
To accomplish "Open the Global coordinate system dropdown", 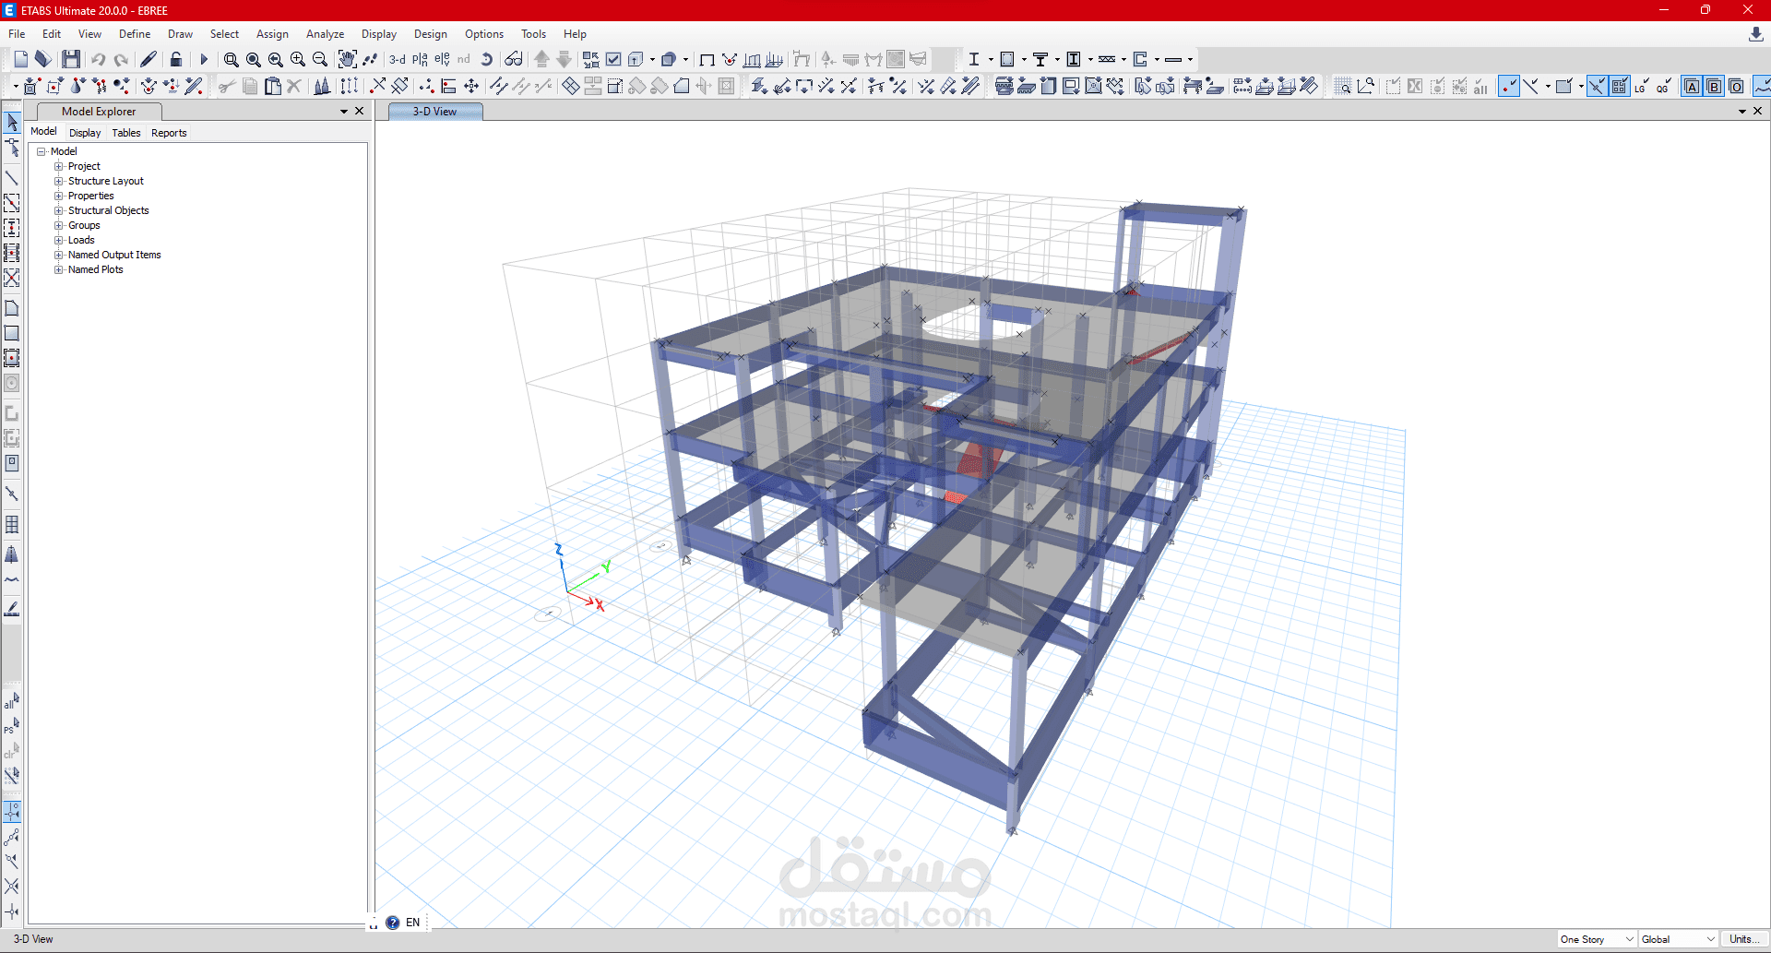I will coord(1679,939).
